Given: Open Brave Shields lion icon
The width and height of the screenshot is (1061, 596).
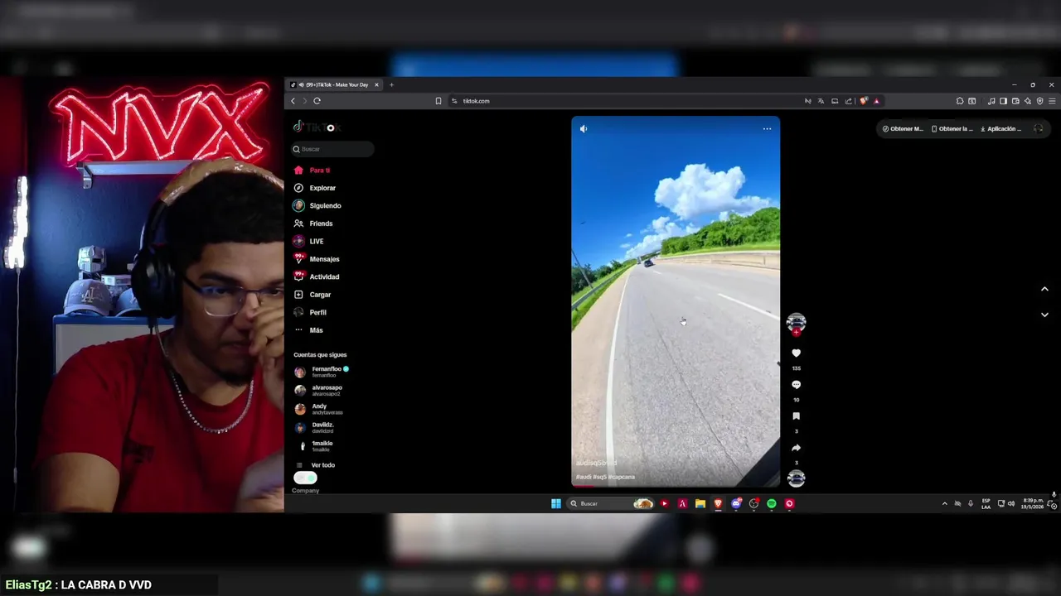Looking at the screenshot, I should [864, 101].
